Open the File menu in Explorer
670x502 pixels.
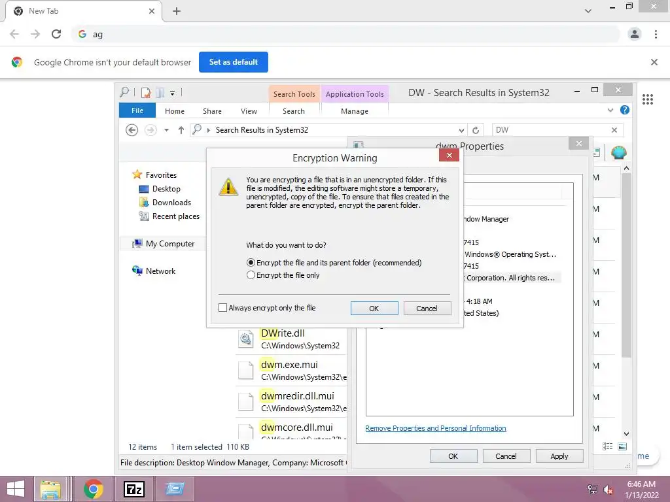coord(137,110)
